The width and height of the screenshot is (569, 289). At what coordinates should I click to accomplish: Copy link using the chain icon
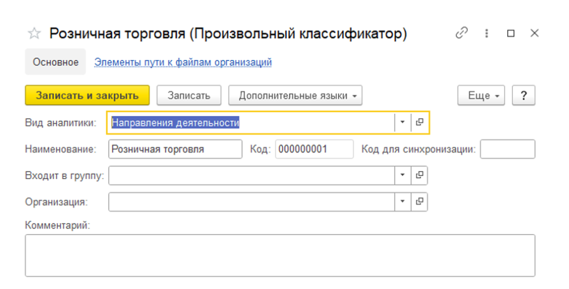coord(461,33)
